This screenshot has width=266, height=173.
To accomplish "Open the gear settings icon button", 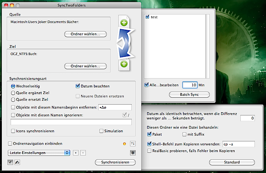I will pos(133,153).
